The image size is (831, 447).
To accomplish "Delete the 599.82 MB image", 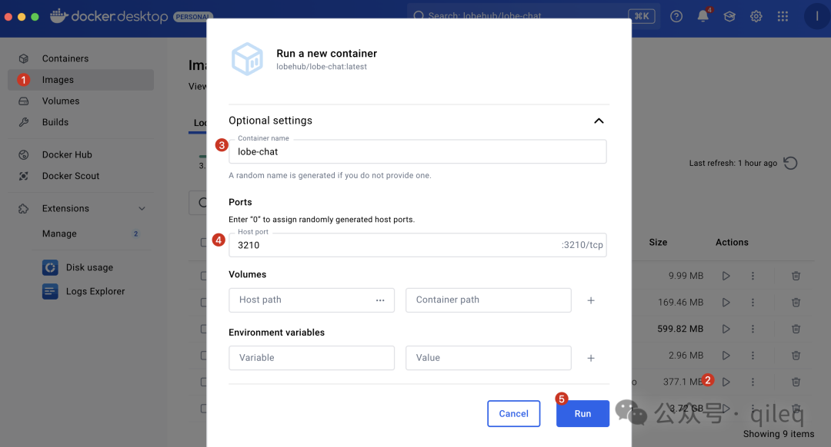I will (796, 329).
